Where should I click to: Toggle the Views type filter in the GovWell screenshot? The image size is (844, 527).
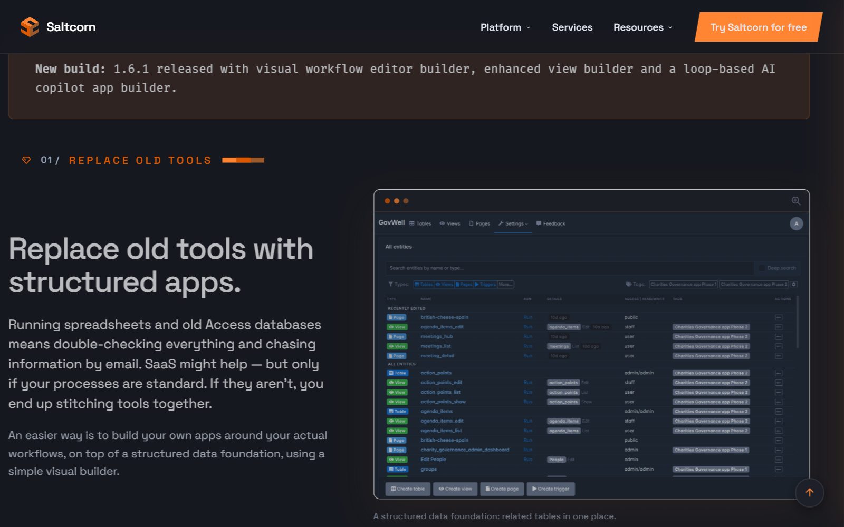point(444,284)
